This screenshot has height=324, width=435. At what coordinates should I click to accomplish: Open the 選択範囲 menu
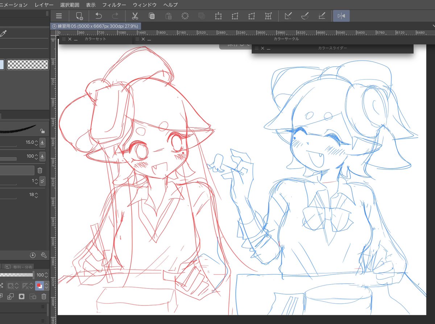pyautogui.click(x=70, y=5)
